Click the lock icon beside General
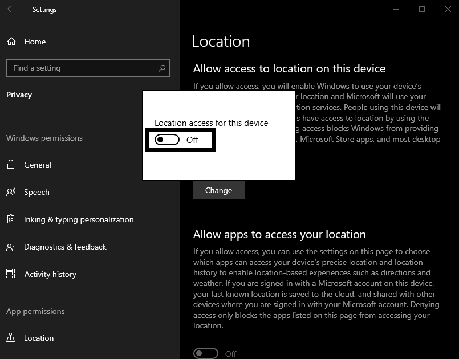459x359 pixels. pos(11,165)
